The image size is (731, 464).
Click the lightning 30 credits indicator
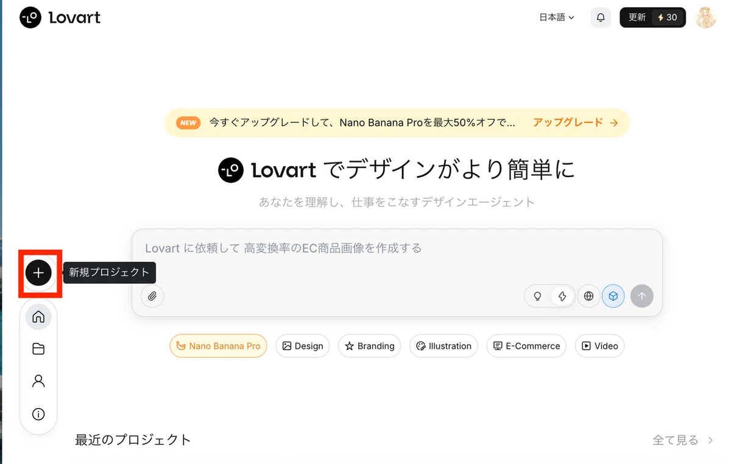click(x=667, y=18)
